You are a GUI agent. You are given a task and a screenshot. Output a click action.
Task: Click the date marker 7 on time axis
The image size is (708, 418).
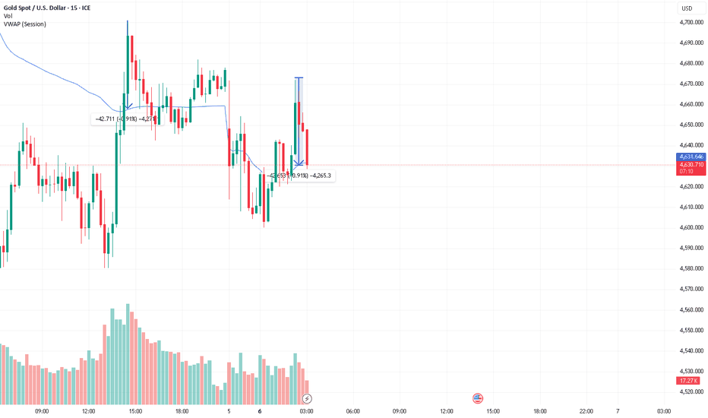(618, 411)
